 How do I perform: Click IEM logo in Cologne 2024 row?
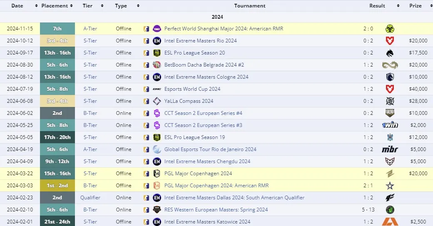[x=157, y=77]
